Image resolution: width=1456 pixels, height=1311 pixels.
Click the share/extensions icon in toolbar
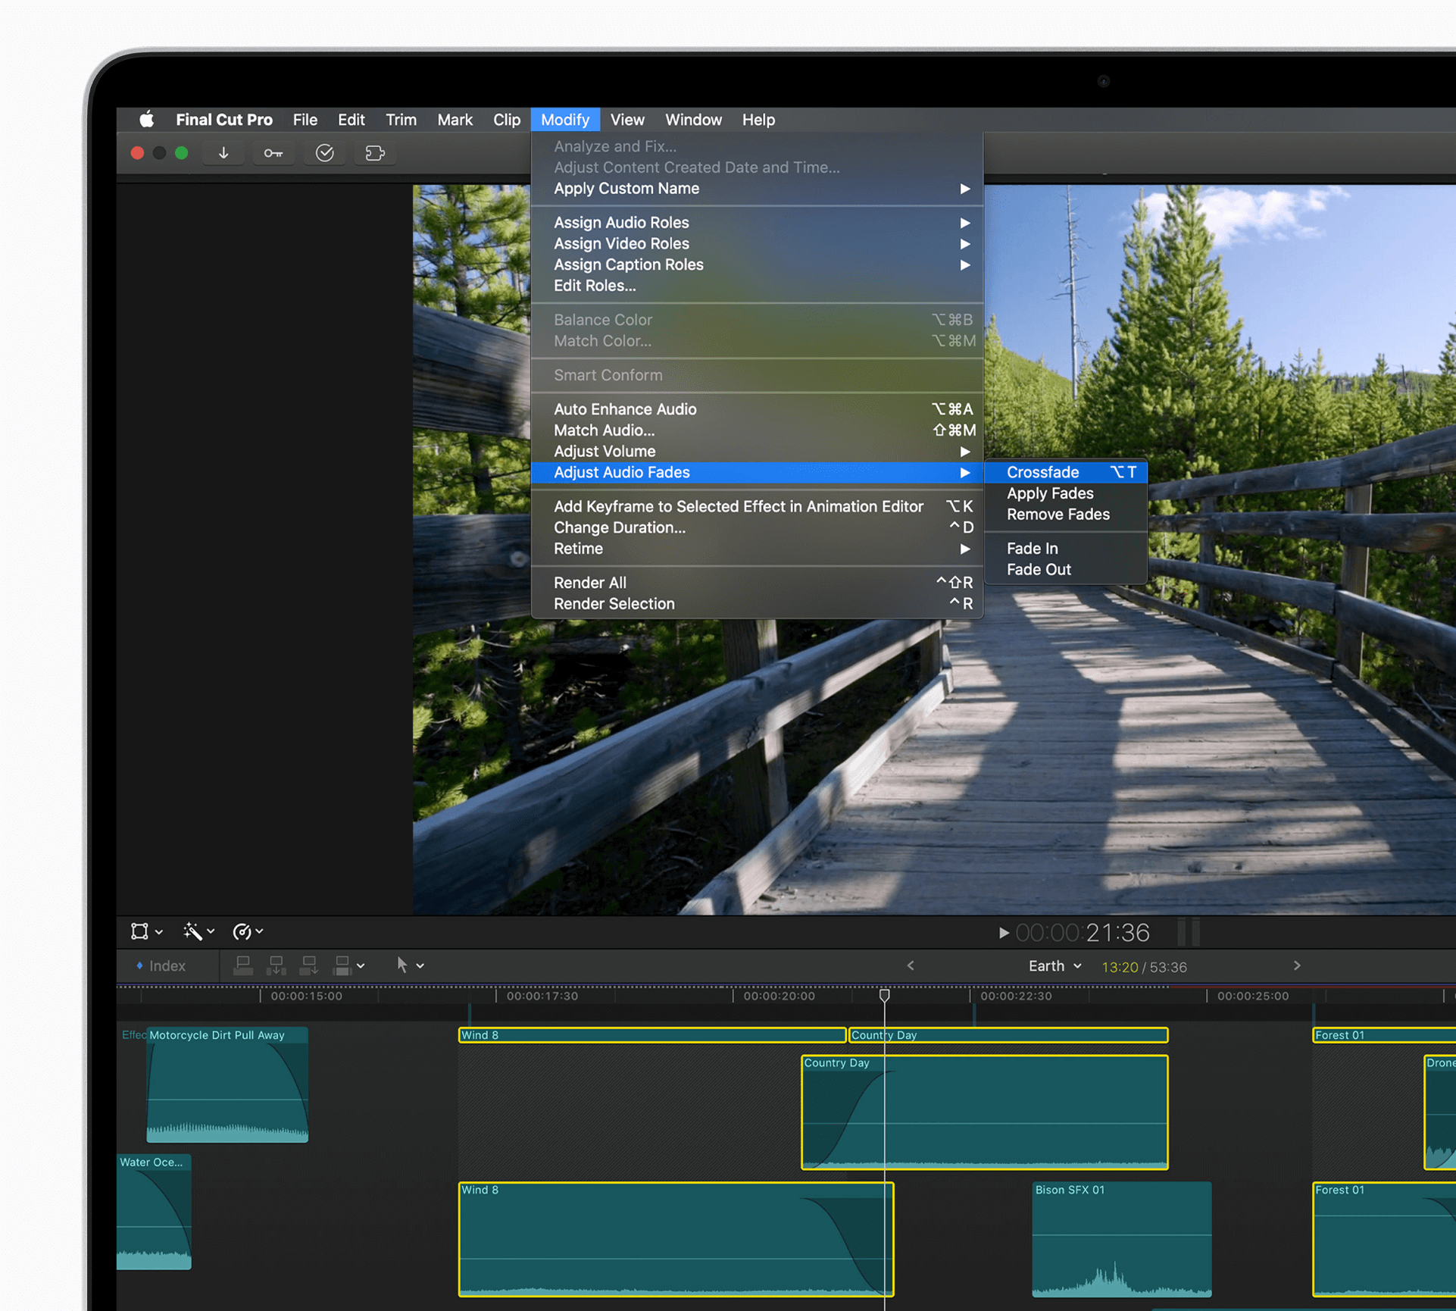375,153
